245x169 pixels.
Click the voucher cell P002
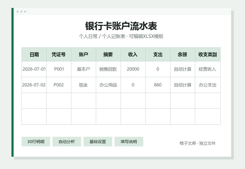[59, 85]
